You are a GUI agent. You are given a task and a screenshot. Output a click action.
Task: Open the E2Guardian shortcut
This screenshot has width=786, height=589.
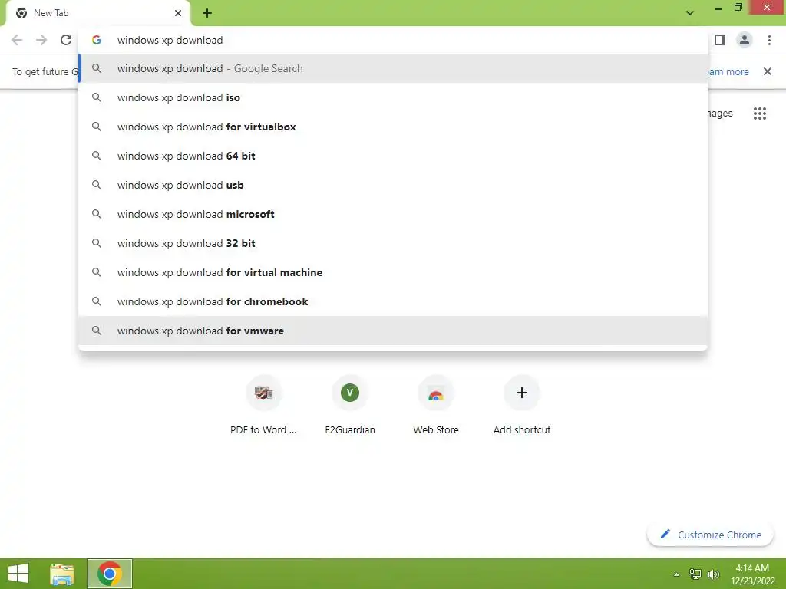pyautogui.click(x=350, y=405)
